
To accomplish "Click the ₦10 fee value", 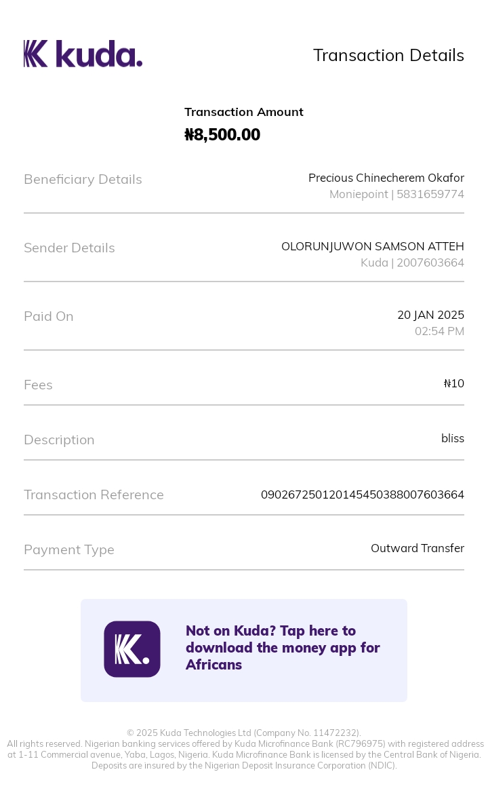I will pos(454,383).
